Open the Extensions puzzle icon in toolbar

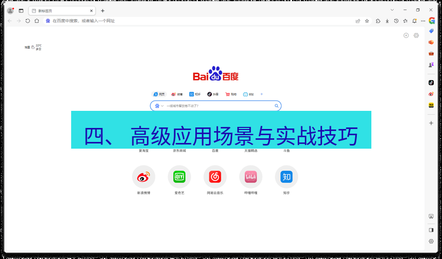coord(378,21)
